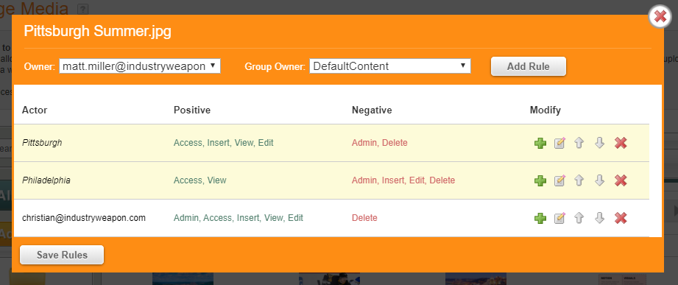Click the Actor column header
This screenshot has height=285, width=678.
click(35, 110)
